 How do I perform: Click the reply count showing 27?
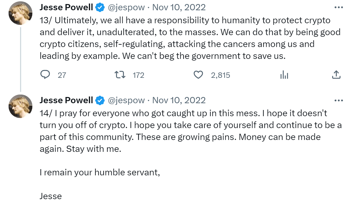click(62, 75)
